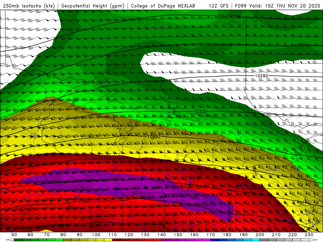Click the 150 value on the legend scale
Viewport: 323px width, 242px height.
[178, 235]
